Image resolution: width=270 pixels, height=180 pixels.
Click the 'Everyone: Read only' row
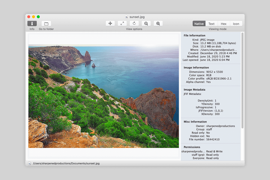[x=206, y=158]
